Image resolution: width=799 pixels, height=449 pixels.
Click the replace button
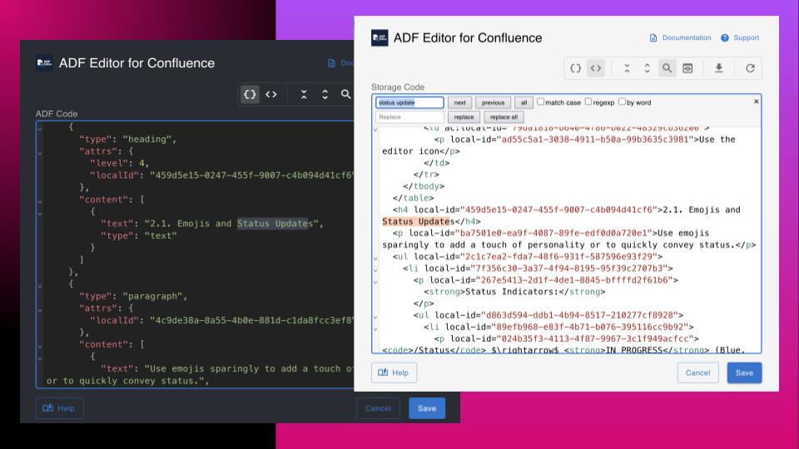[464, 117]
